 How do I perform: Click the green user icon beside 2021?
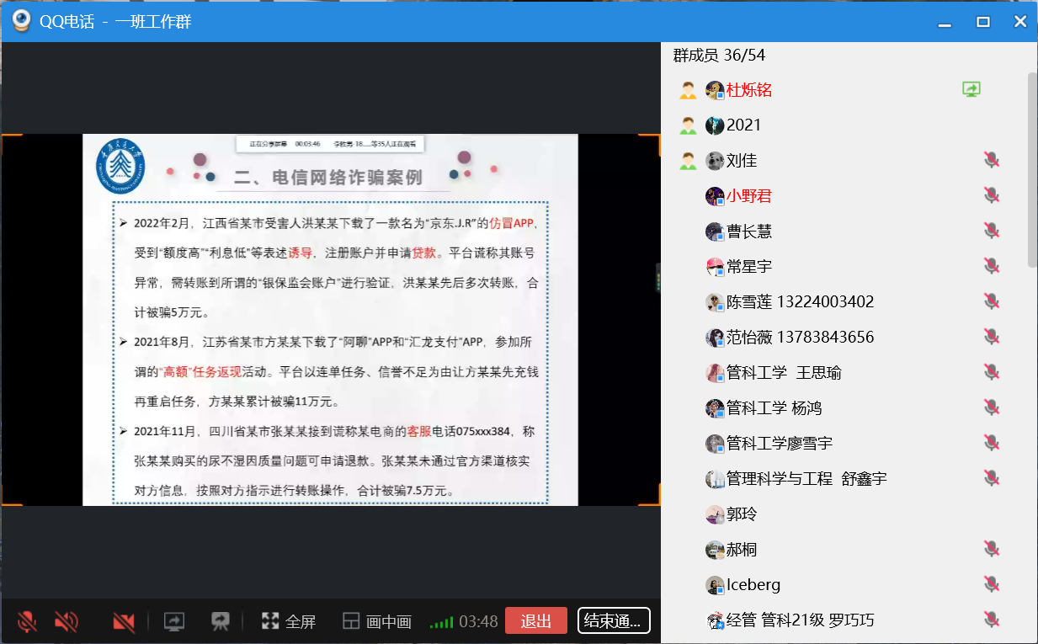pos(688,125)
